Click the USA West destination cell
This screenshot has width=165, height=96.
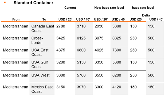pos(42,77)
